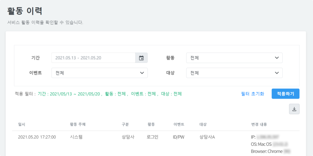Click the green applied filter summary text
The width and height of the screenshot is (313, 156).
pyautogui.click(x=109, y=94)
